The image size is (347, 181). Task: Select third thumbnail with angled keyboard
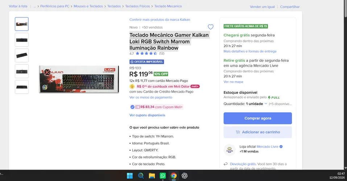(x=22, y=55)
